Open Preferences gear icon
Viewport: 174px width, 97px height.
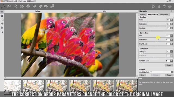click(x=170, y=6)
